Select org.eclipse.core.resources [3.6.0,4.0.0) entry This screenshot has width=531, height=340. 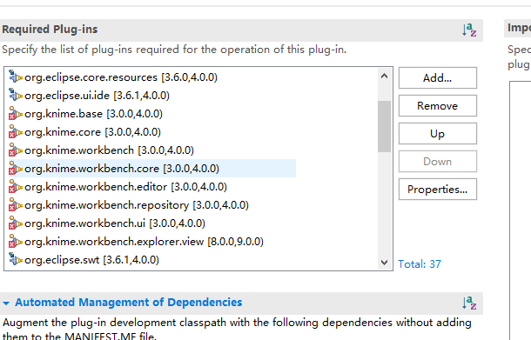(121, 77)
